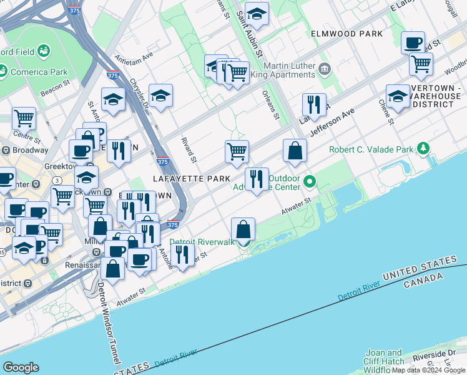Click the Comerica Park pin
The image size is (467, 375).
click(4, 71)
